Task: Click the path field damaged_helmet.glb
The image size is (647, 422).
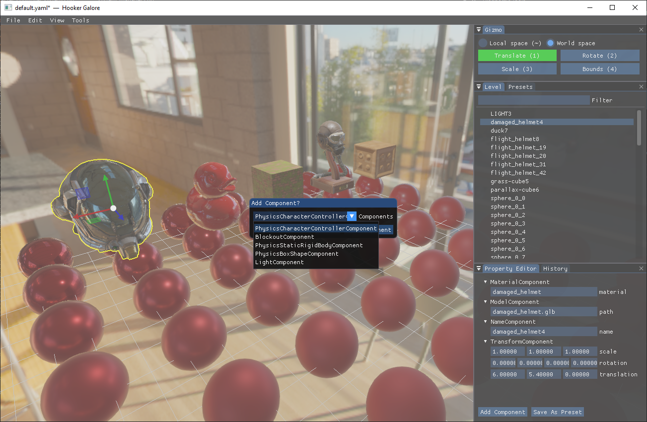Action: click(x=544, y=312)
